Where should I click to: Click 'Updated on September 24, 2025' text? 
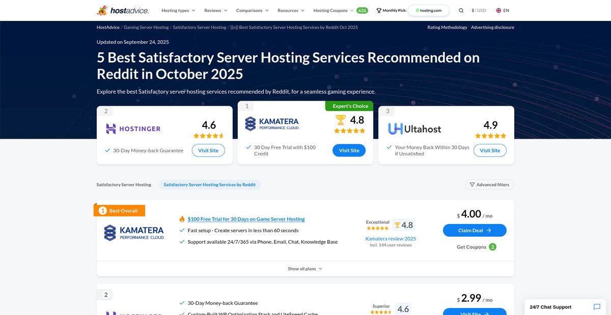click(x=133, y=42)
